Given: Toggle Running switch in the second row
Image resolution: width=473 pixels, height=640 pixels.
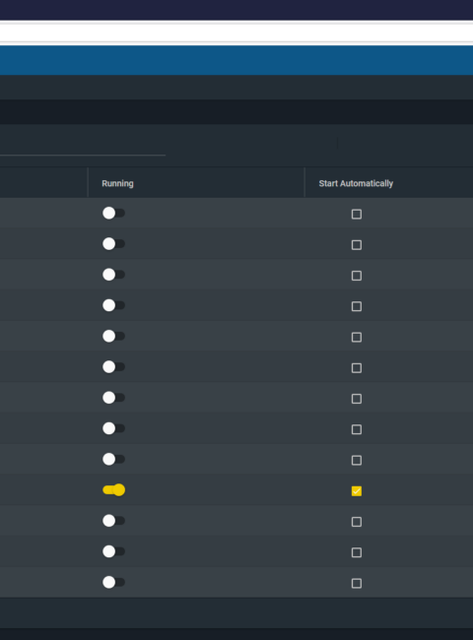Looking at the screenshot, I should (x=113, y=243).
